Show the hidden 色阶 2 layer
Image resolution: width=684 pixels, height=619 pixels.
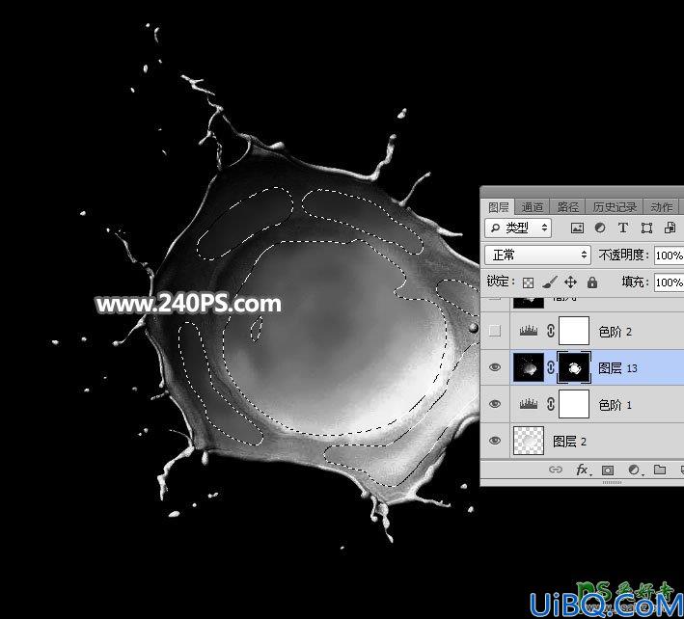pos(495,331)
